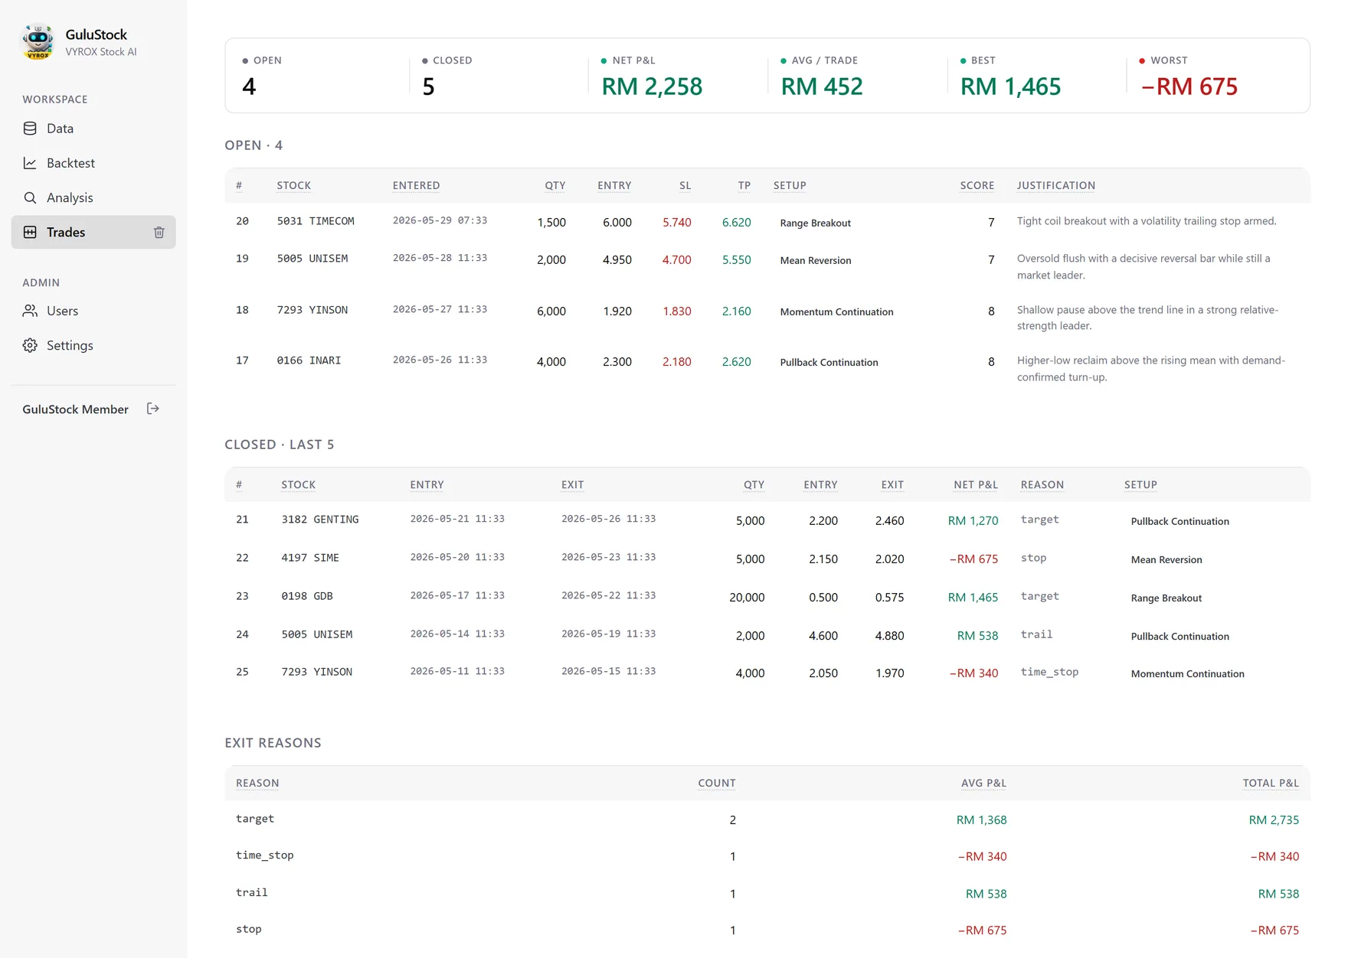The height and width of the screenshot is (958, 1348).
Task: Click INARI take profit value 2.620
Action: (737, 361)
